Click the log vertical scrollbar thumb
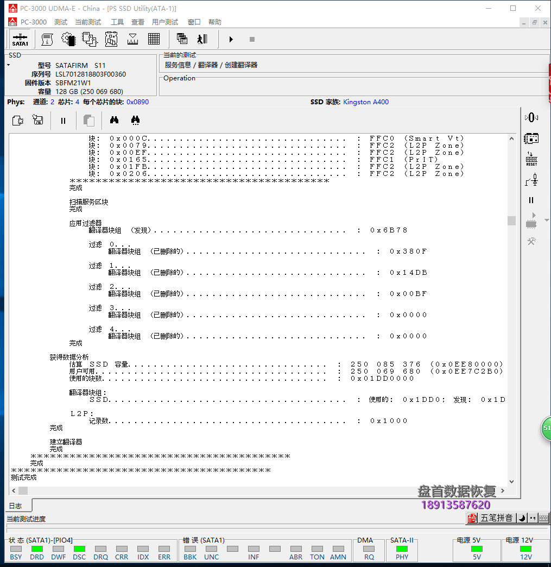 511,220
